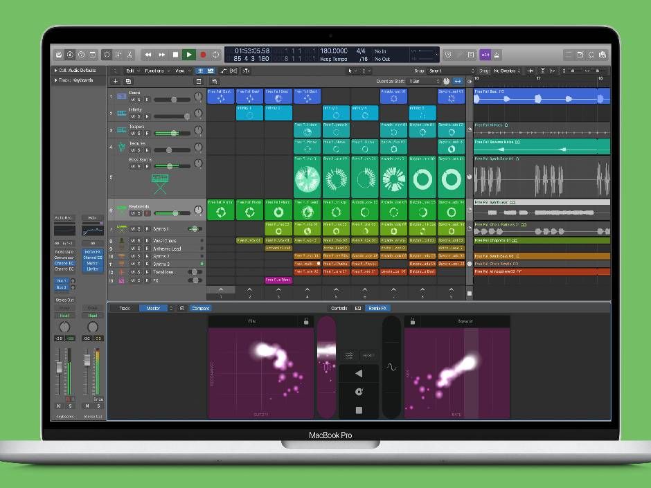The height and width of the screenshot is (488, 651).
Task: Click the purple count-in button
Action: click(485, 55)
